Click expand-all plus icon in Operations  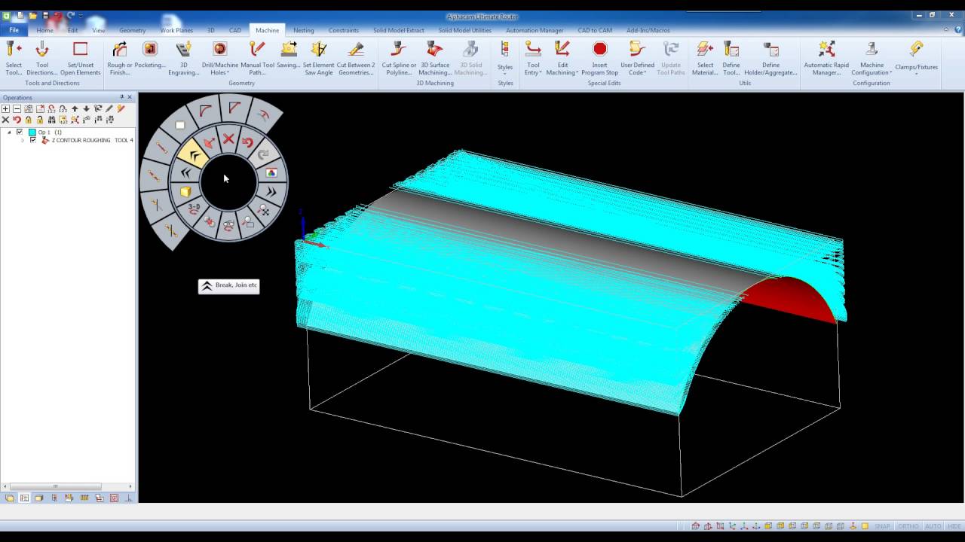point(5,109)
